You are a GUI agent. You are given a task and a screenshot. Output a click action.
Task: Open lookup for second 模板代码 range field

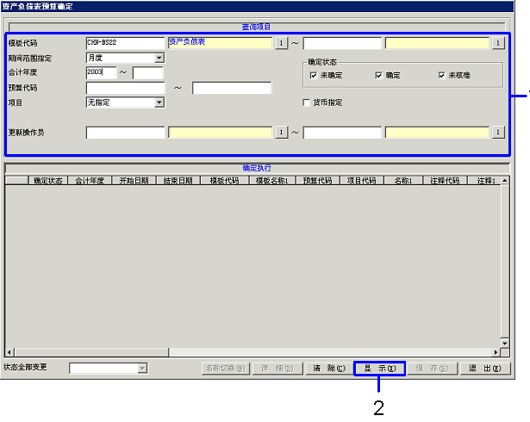pos(498,42)
